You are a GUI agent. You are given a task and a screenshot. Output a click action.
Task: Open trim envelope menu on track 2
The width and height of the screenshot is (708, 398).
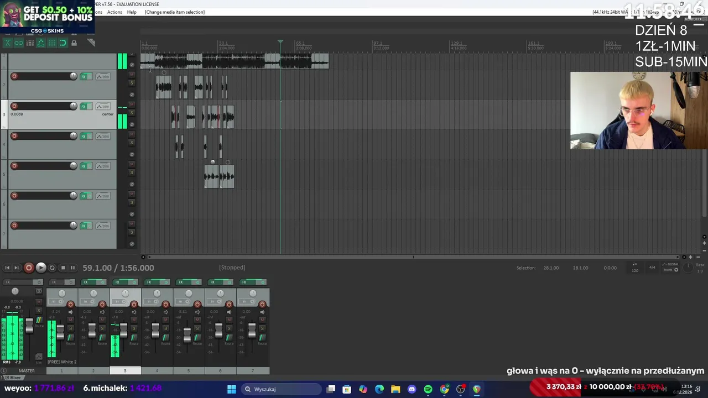click(103, 76)
